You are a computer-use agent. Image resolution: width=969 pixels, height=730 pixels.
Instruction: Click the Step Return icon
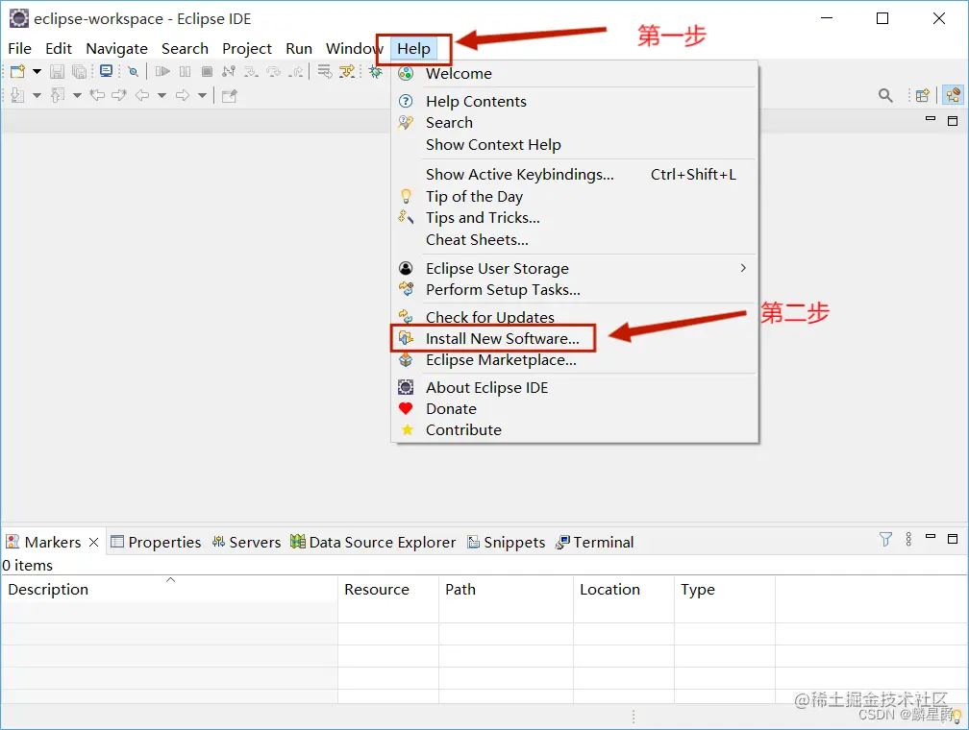point(295,72)
